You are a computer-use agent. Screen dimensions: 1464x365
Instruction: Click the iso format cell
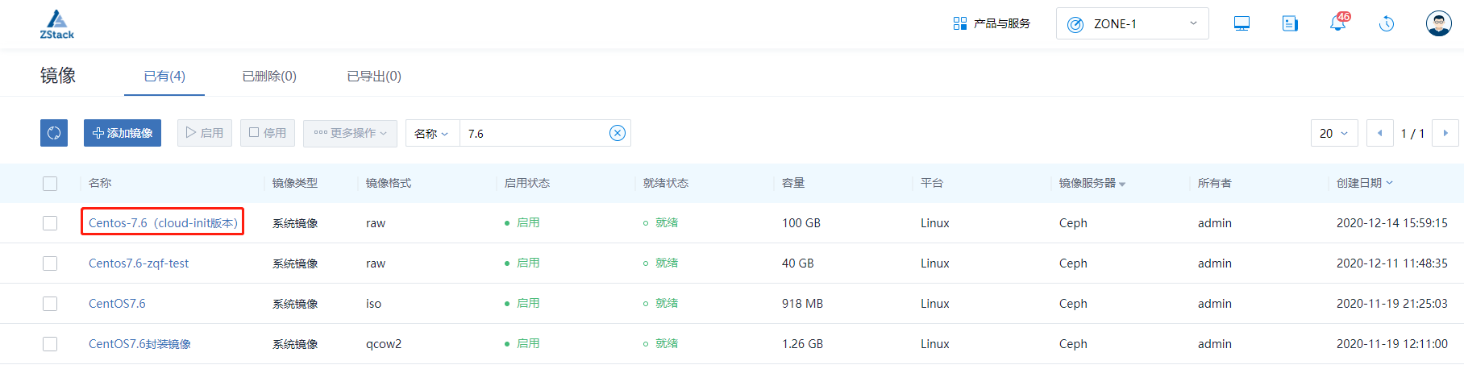coord(373,304)
